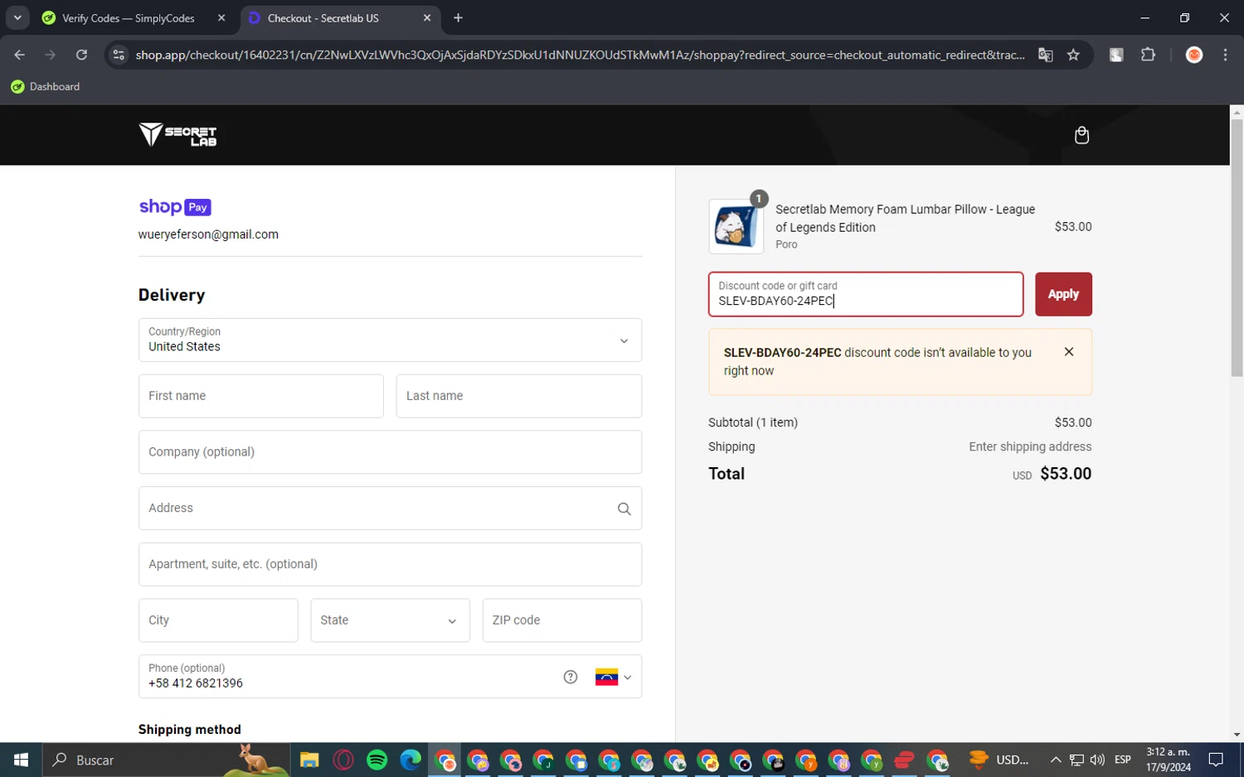Open File Explorer from the taskbar

pyautogui.click(x=309, y=760)
